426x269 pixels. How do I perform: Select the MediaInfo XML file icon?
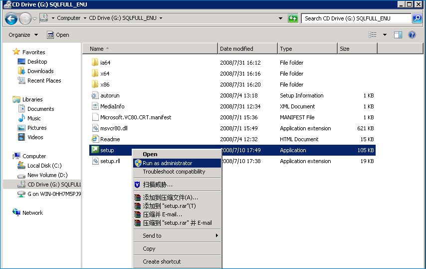click(x=95, y=106)
